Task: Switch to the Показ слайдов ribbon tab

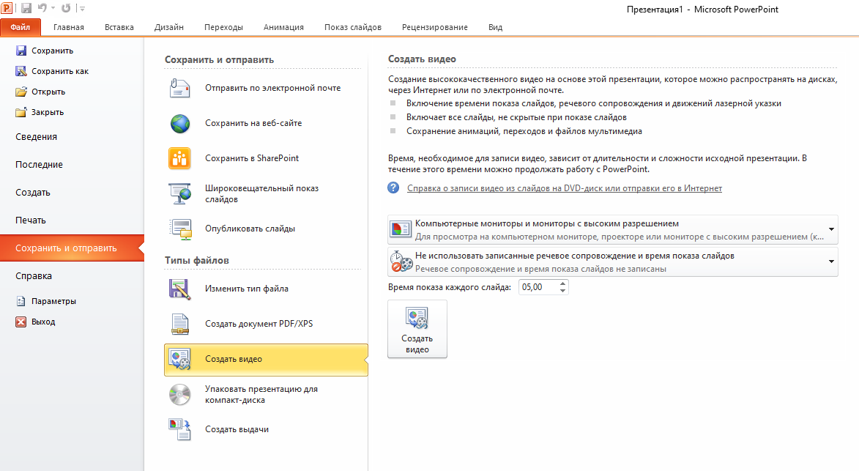Action: coord(353,27)
